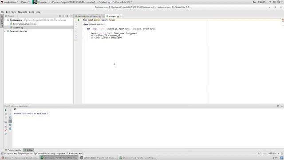
Task: Place cursor on the class Student(Person) line
Action: coord(94,24)
